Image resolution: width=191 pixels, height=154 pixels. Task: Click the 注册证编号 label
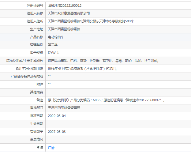click(35, 6)
